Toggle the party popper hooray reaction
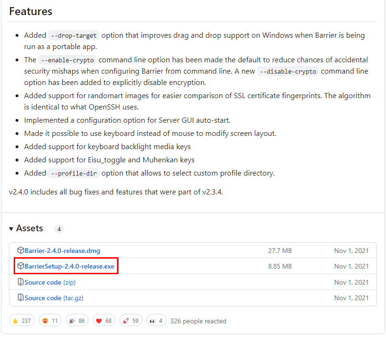Screen dimensions: 386x337 (77, 321)
